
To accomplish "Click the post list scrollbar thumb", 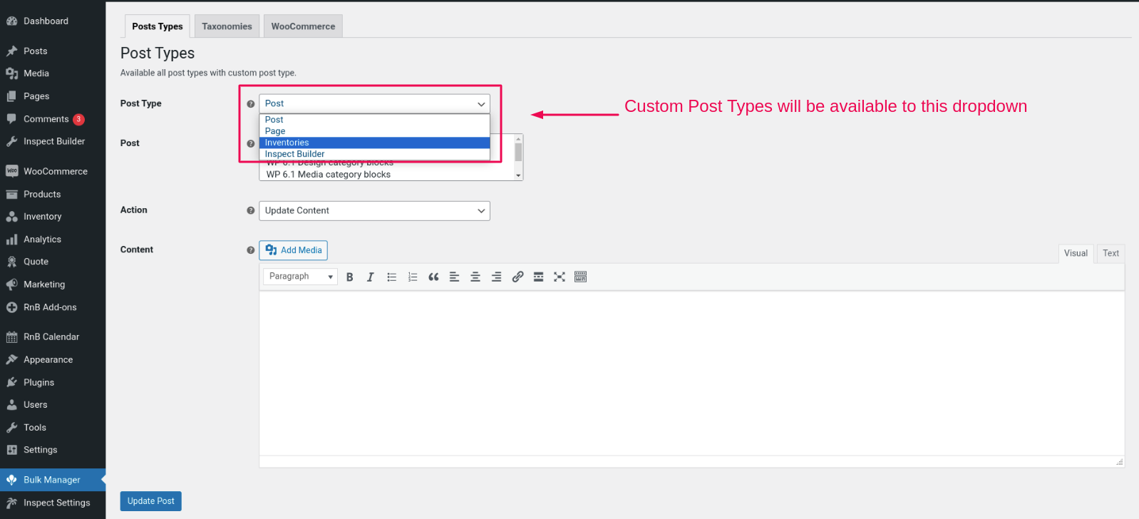I will (x=518, y=152).
